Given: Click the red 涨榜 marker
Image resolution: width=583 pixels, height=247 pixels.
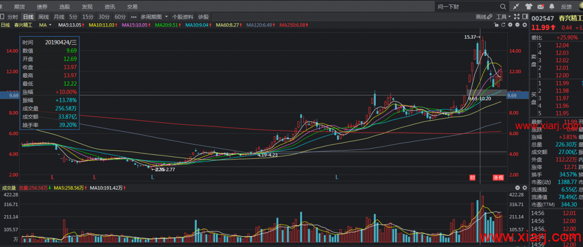Looking at the screenshot, I should [x=498, y=177].
